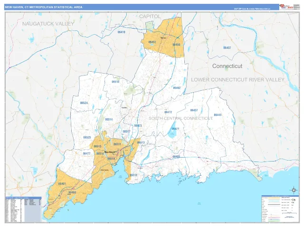The image size is (304, 228).
Task: Click ZIP code label 06513
Action: click(141, 142)
